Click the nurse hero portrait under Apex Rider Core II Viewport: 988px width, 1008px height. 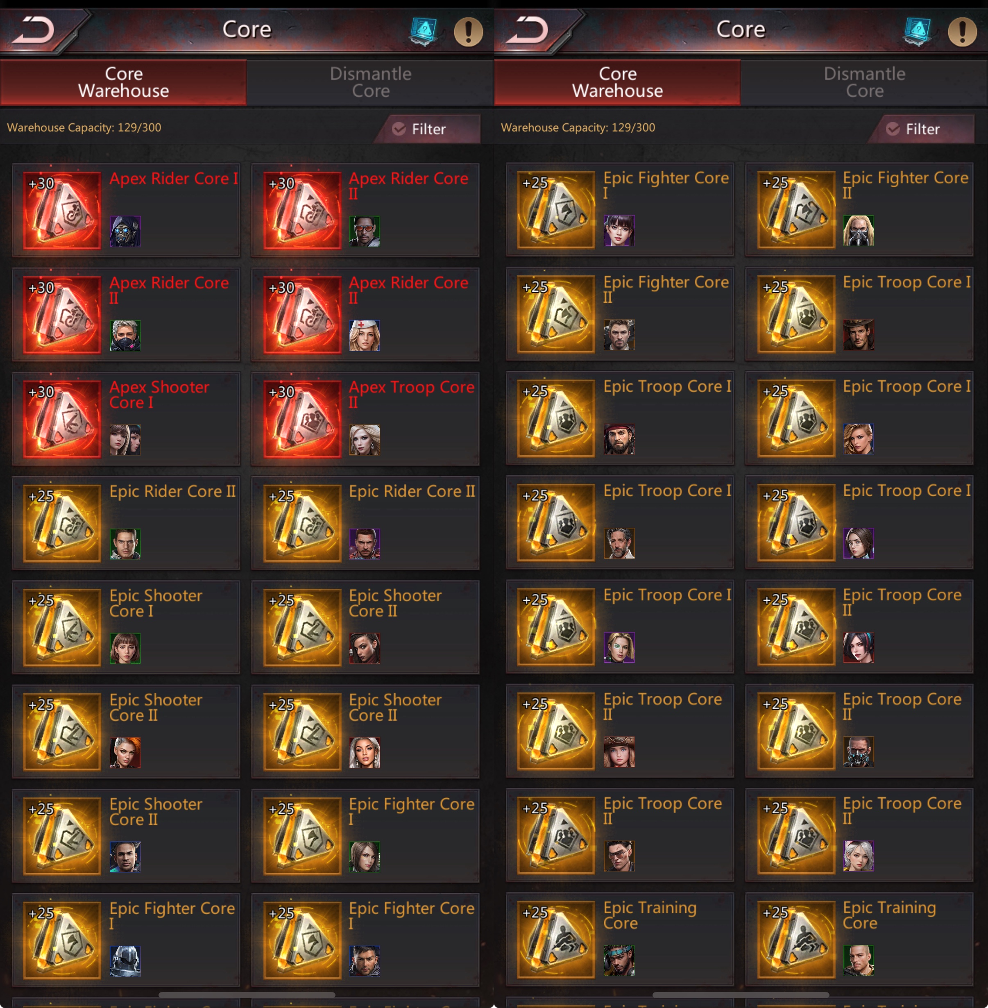point(364,335)
